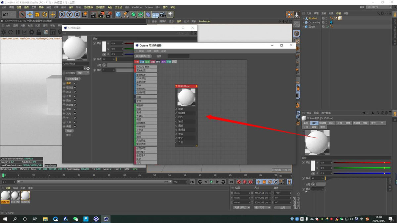Open the 创建 menu in the main menu bar
This screenshot has height=223, width=397.
point(19,7)
